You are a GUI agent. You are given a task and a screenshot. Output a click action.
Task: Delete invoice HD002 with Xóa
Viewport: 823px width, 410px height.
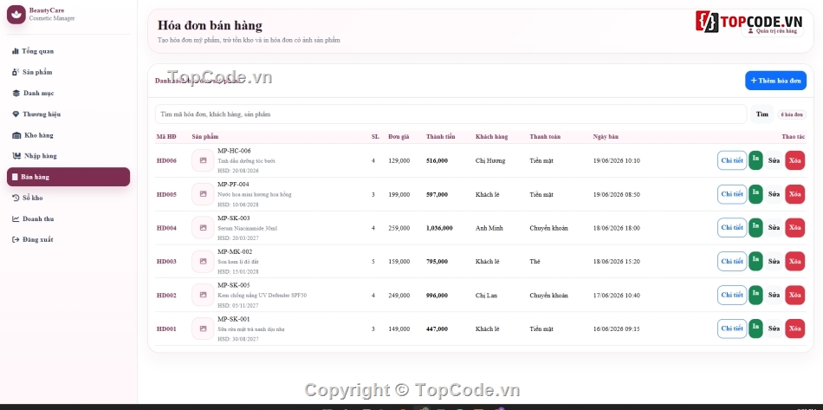tap(795, 295)
